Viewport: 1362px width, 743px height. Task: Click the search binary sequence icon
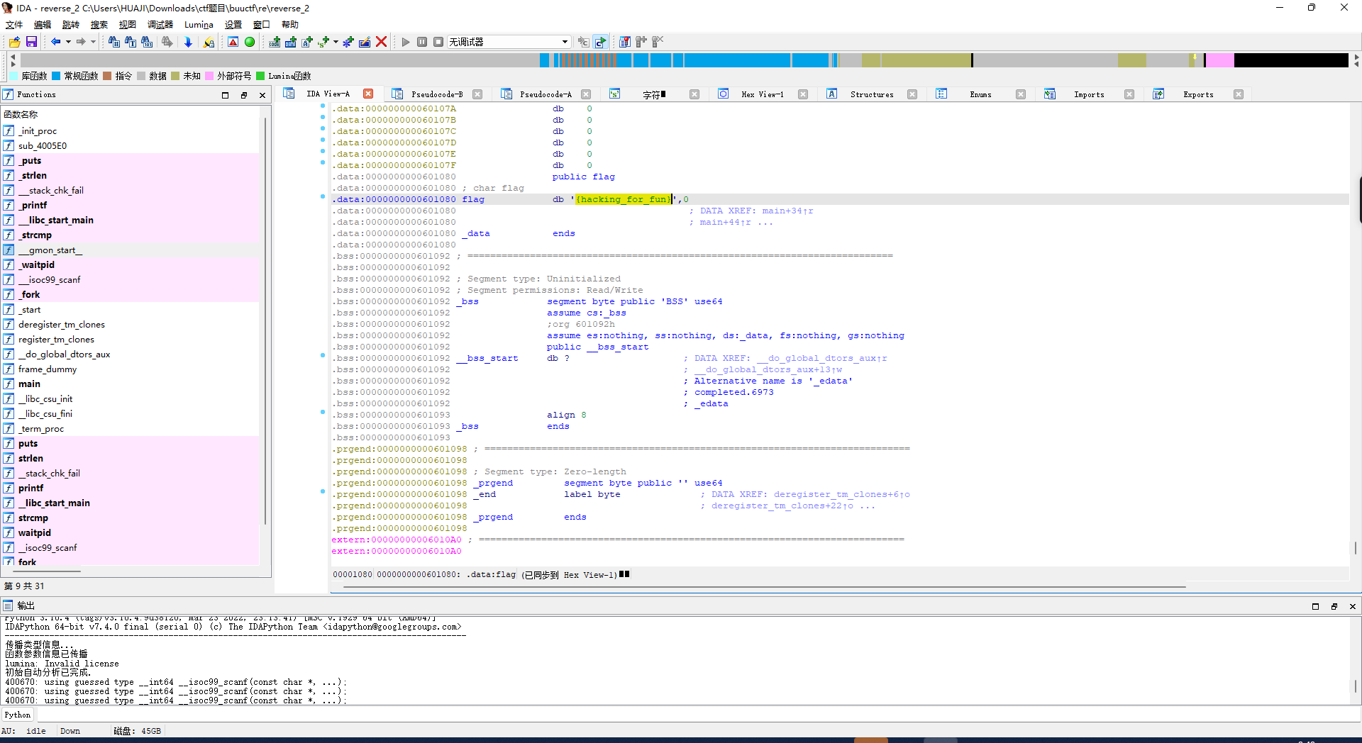(x=147, y=43)
